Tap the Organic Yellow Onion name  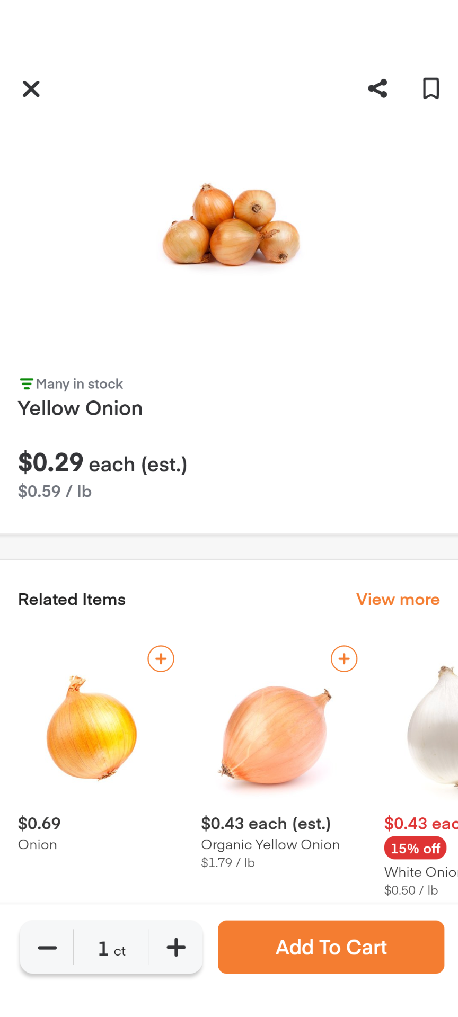pyautogui.click(x=270, y=844)
